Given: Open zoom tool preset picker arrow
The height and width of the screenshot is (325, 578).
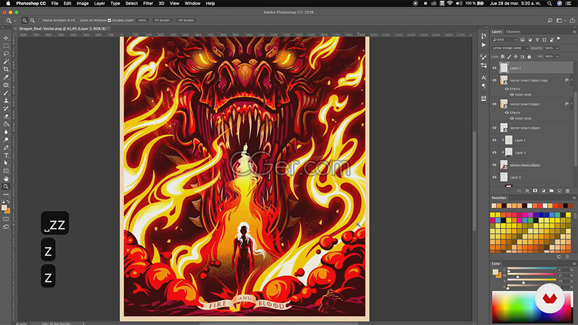Looking at the screenshot, I should pos(15,21).
